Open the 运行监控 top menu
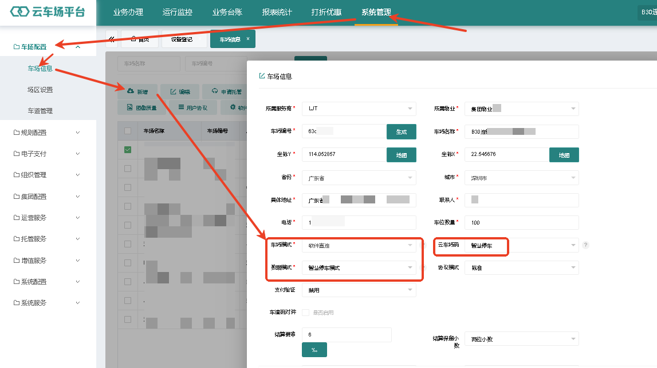The height and width of the screenshot is (368, 657). pos(177,13)
